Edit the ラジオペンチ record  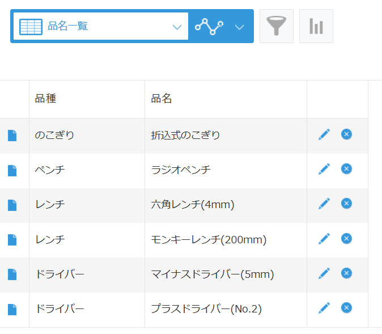[x=324, y=169]
